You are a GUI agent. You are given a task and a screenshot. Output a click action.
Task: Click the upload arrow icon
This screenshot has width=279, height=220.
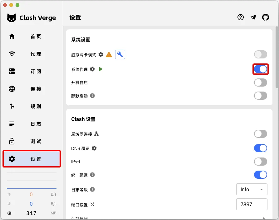(9, 194)
